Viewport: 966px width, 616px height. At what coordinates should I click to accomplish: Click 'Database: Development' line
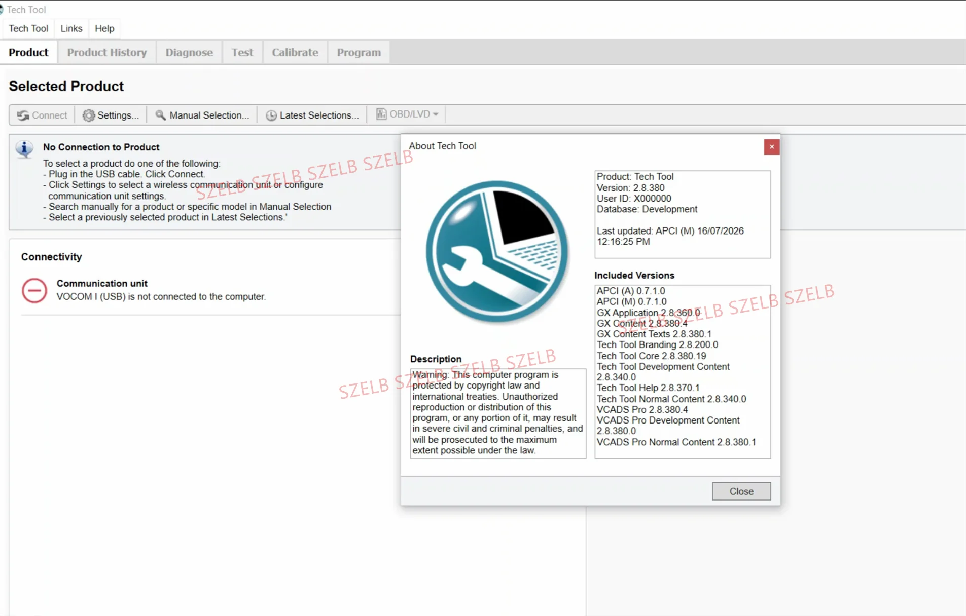point(647,209)
